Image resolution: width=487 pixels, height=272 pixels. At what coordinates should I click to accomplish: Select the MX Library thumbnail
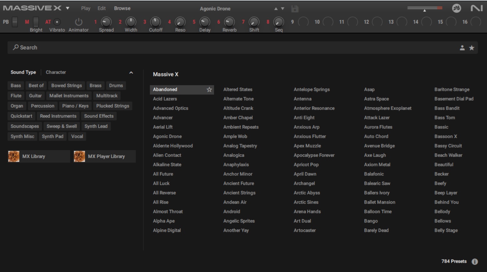(x=14, y=156)
